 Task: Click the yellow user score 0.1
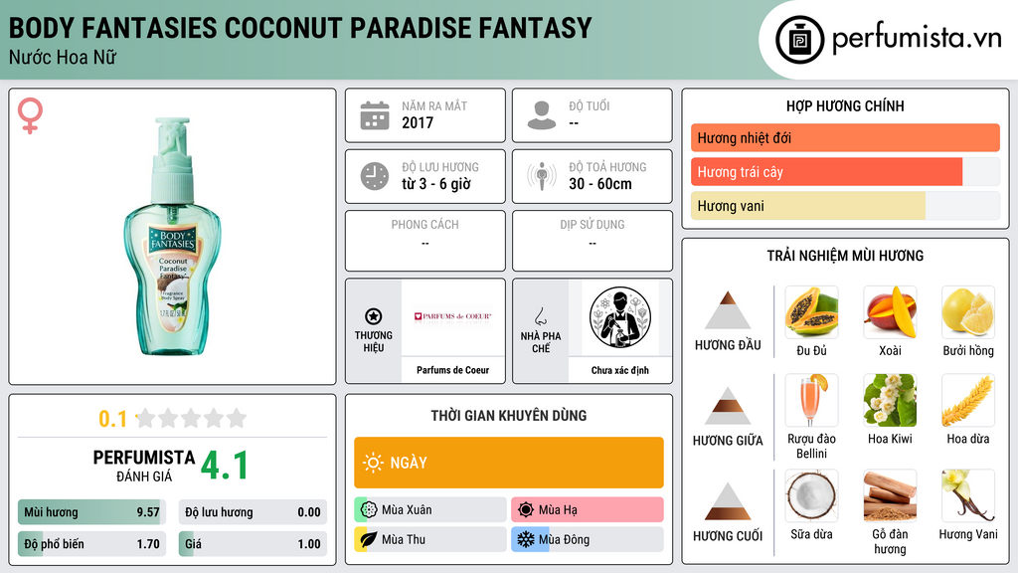[113, 419]
